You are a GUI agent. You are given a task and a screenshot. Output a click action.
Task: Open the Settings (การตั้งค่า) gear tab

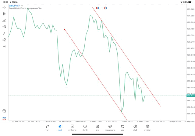[148, 127]
